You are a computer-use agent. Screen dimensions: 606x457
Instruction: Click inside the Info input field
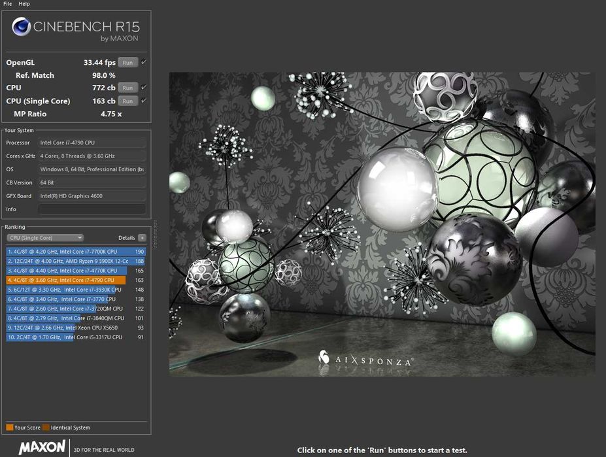pyautogui.click(x=92, y=209)
